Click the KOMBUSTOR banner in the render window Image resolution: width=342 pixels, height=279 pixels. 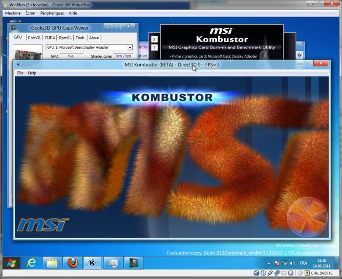tap(172, 97)
